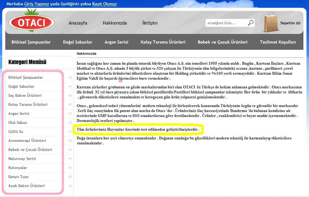Open Kolay Tarama Ürünleri in gray navigation bar
The width and height of the screenshot is (309, 197).
[163, 42]
